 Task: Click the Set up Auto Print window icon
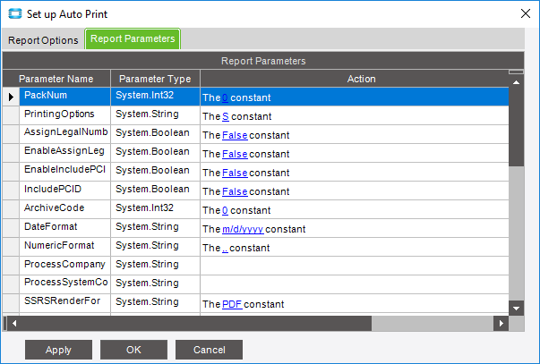coord(15,13)
